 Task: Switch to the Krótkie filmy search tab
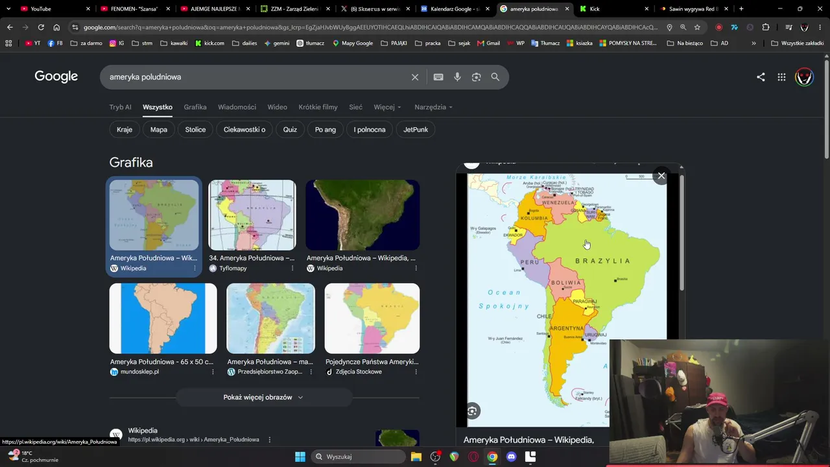point(318,107)
